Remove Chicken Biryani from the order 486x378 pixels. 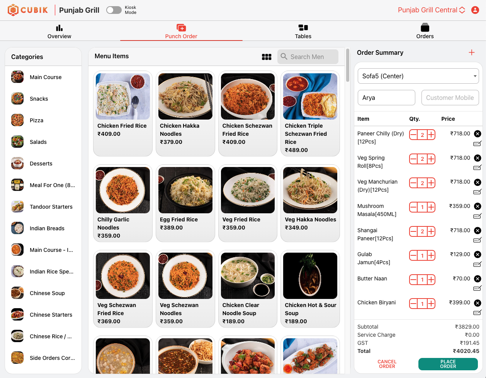pos(478,303)
